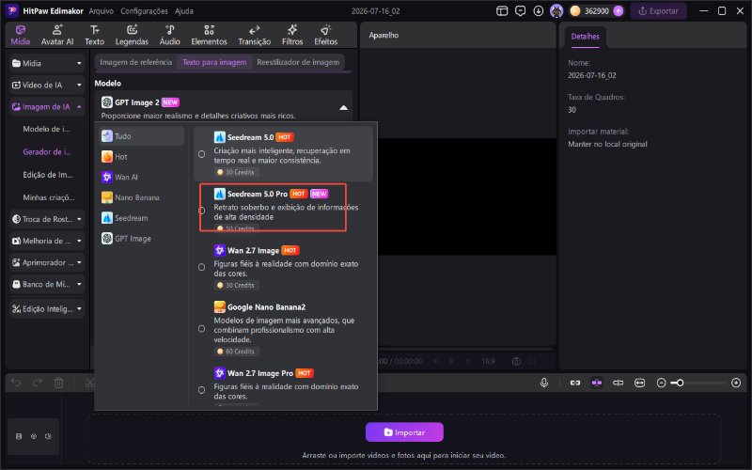The width and height of the screenshot is (752, 470).
Task: Click the Importar button
Action: pyautogui.click(x=404, y=432)
